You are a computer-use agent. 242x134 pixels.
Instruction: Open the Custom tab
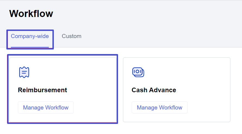[x=72, y=36]
